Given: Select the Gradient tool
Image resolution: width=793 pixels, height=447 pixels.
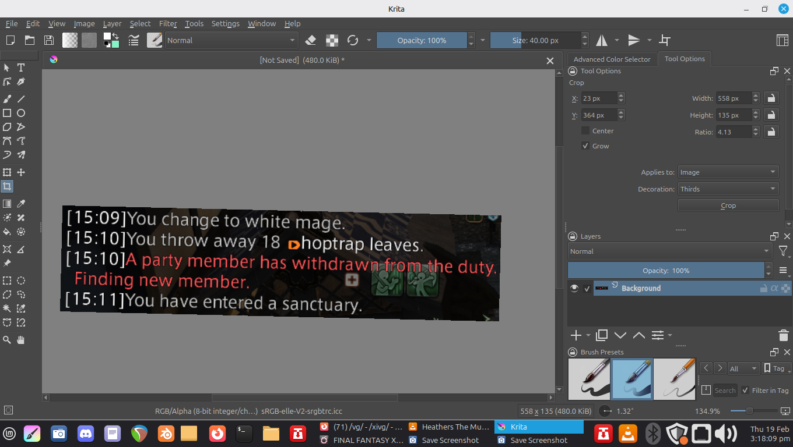Looking at the screenshot, I should 7,204.
